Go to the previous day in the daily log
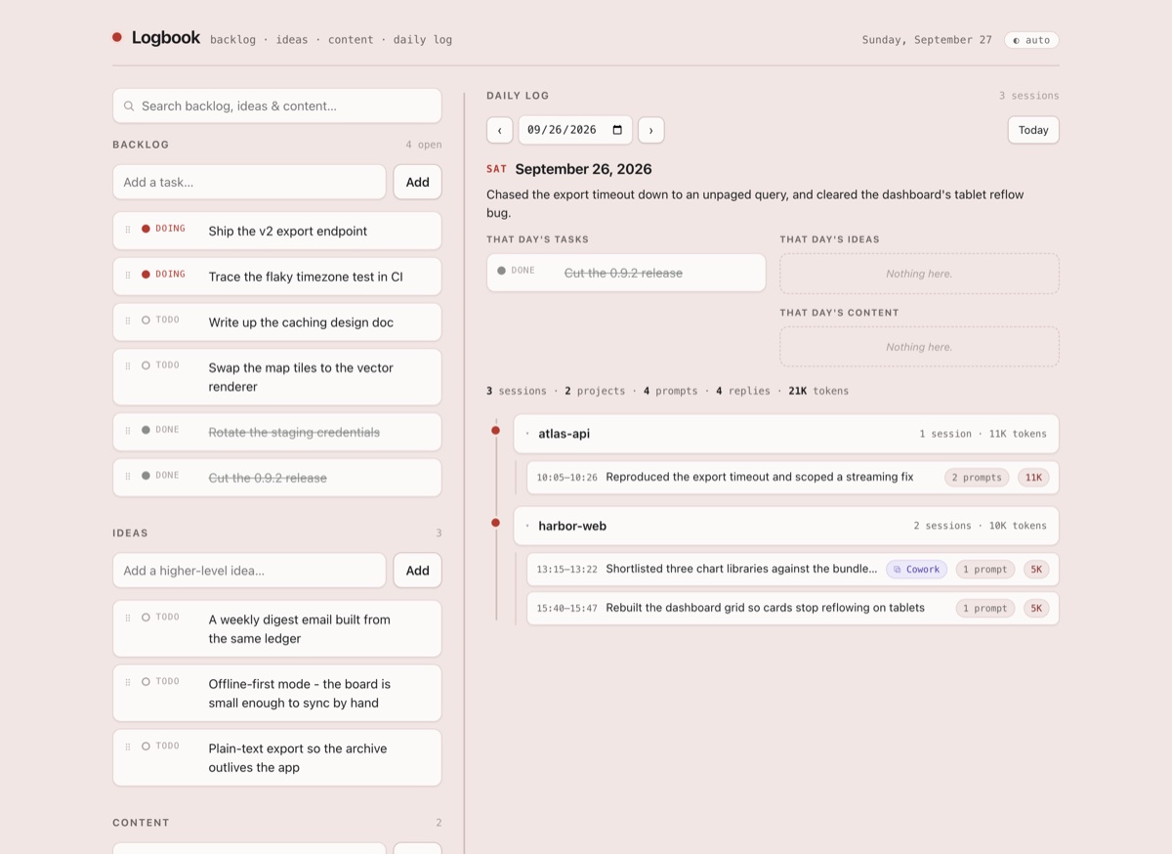 tap(500, 130)
